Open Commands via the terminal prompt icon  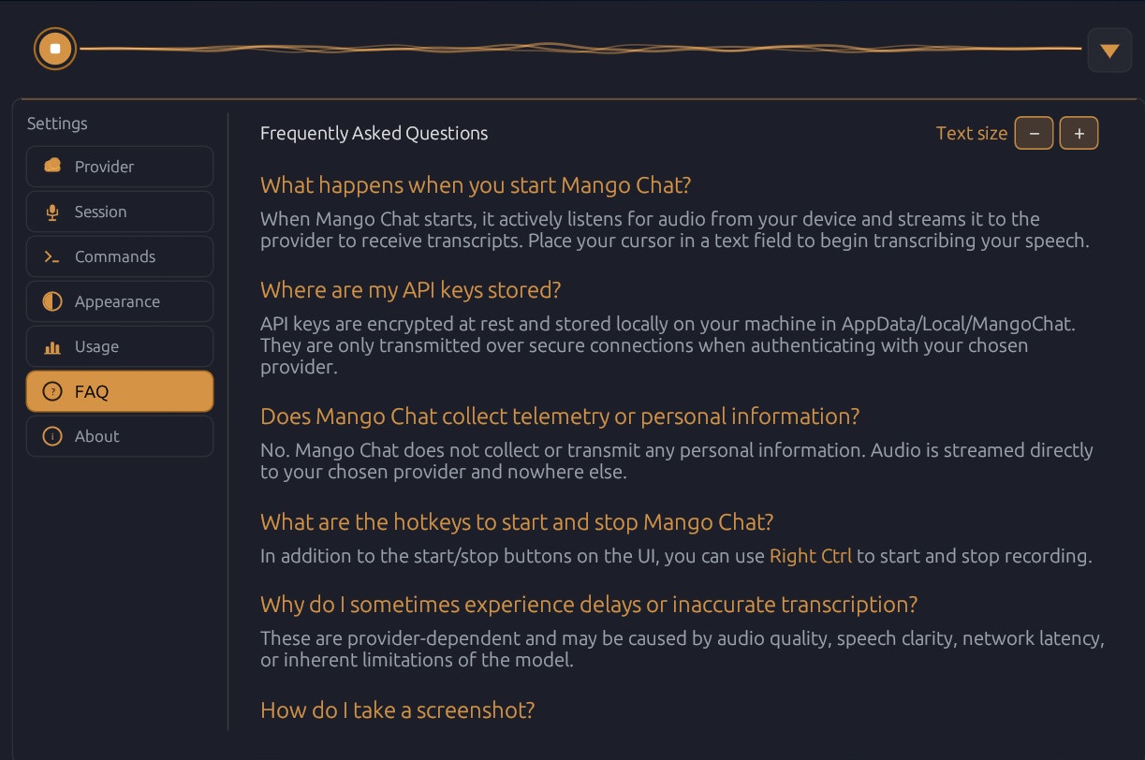(x=52, y=256)
